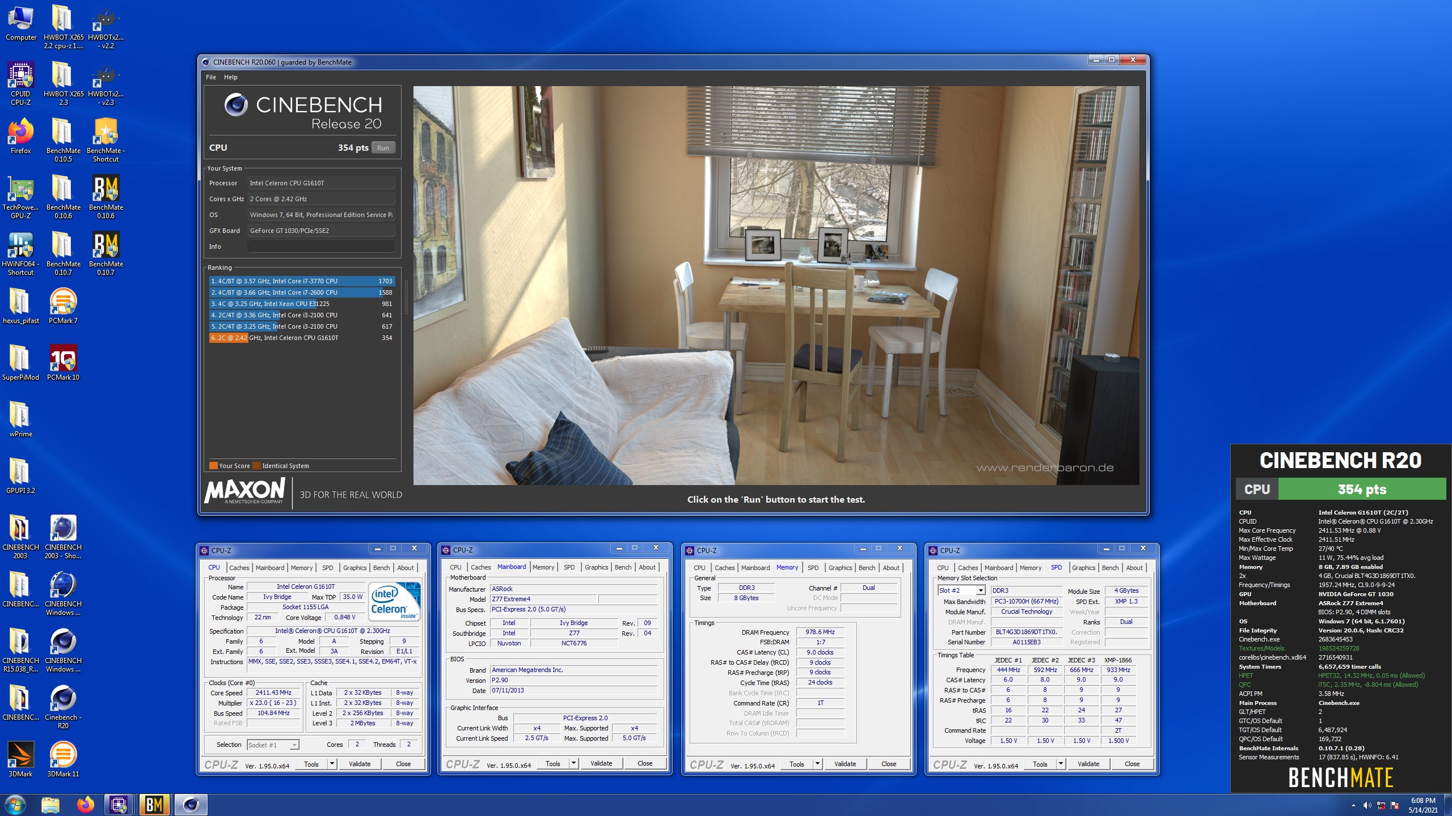Open the BenchMate 0.10.6 shortcut icon

pos(105,197)
